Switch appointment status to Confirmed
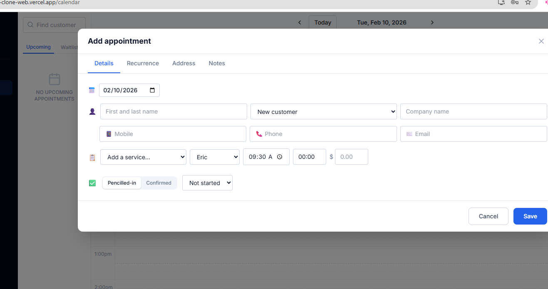548x289 pixels. pyautogui.click(x=159, y=183)
